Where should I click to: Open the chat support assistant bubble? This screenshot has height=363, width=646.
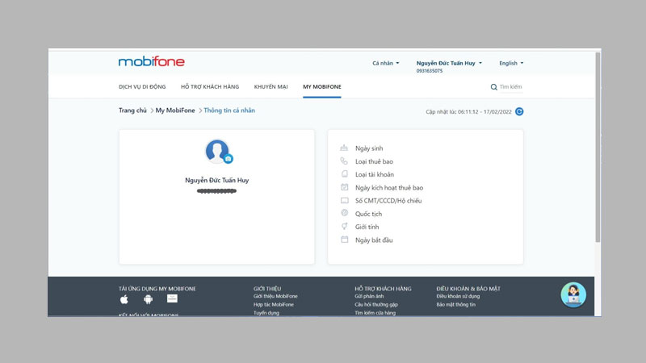(x=573, y=294)
